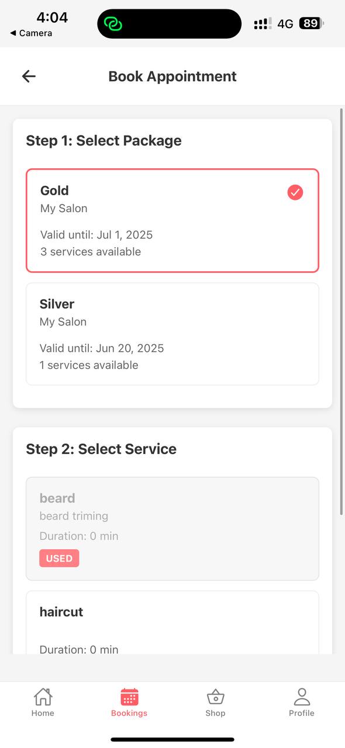Tap the back arrow icon
Viewport: 345px width, 748px height.
[x=28, y=76]
